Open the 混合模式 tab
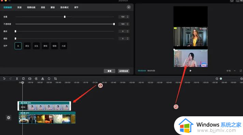 (x=65, y=7)
